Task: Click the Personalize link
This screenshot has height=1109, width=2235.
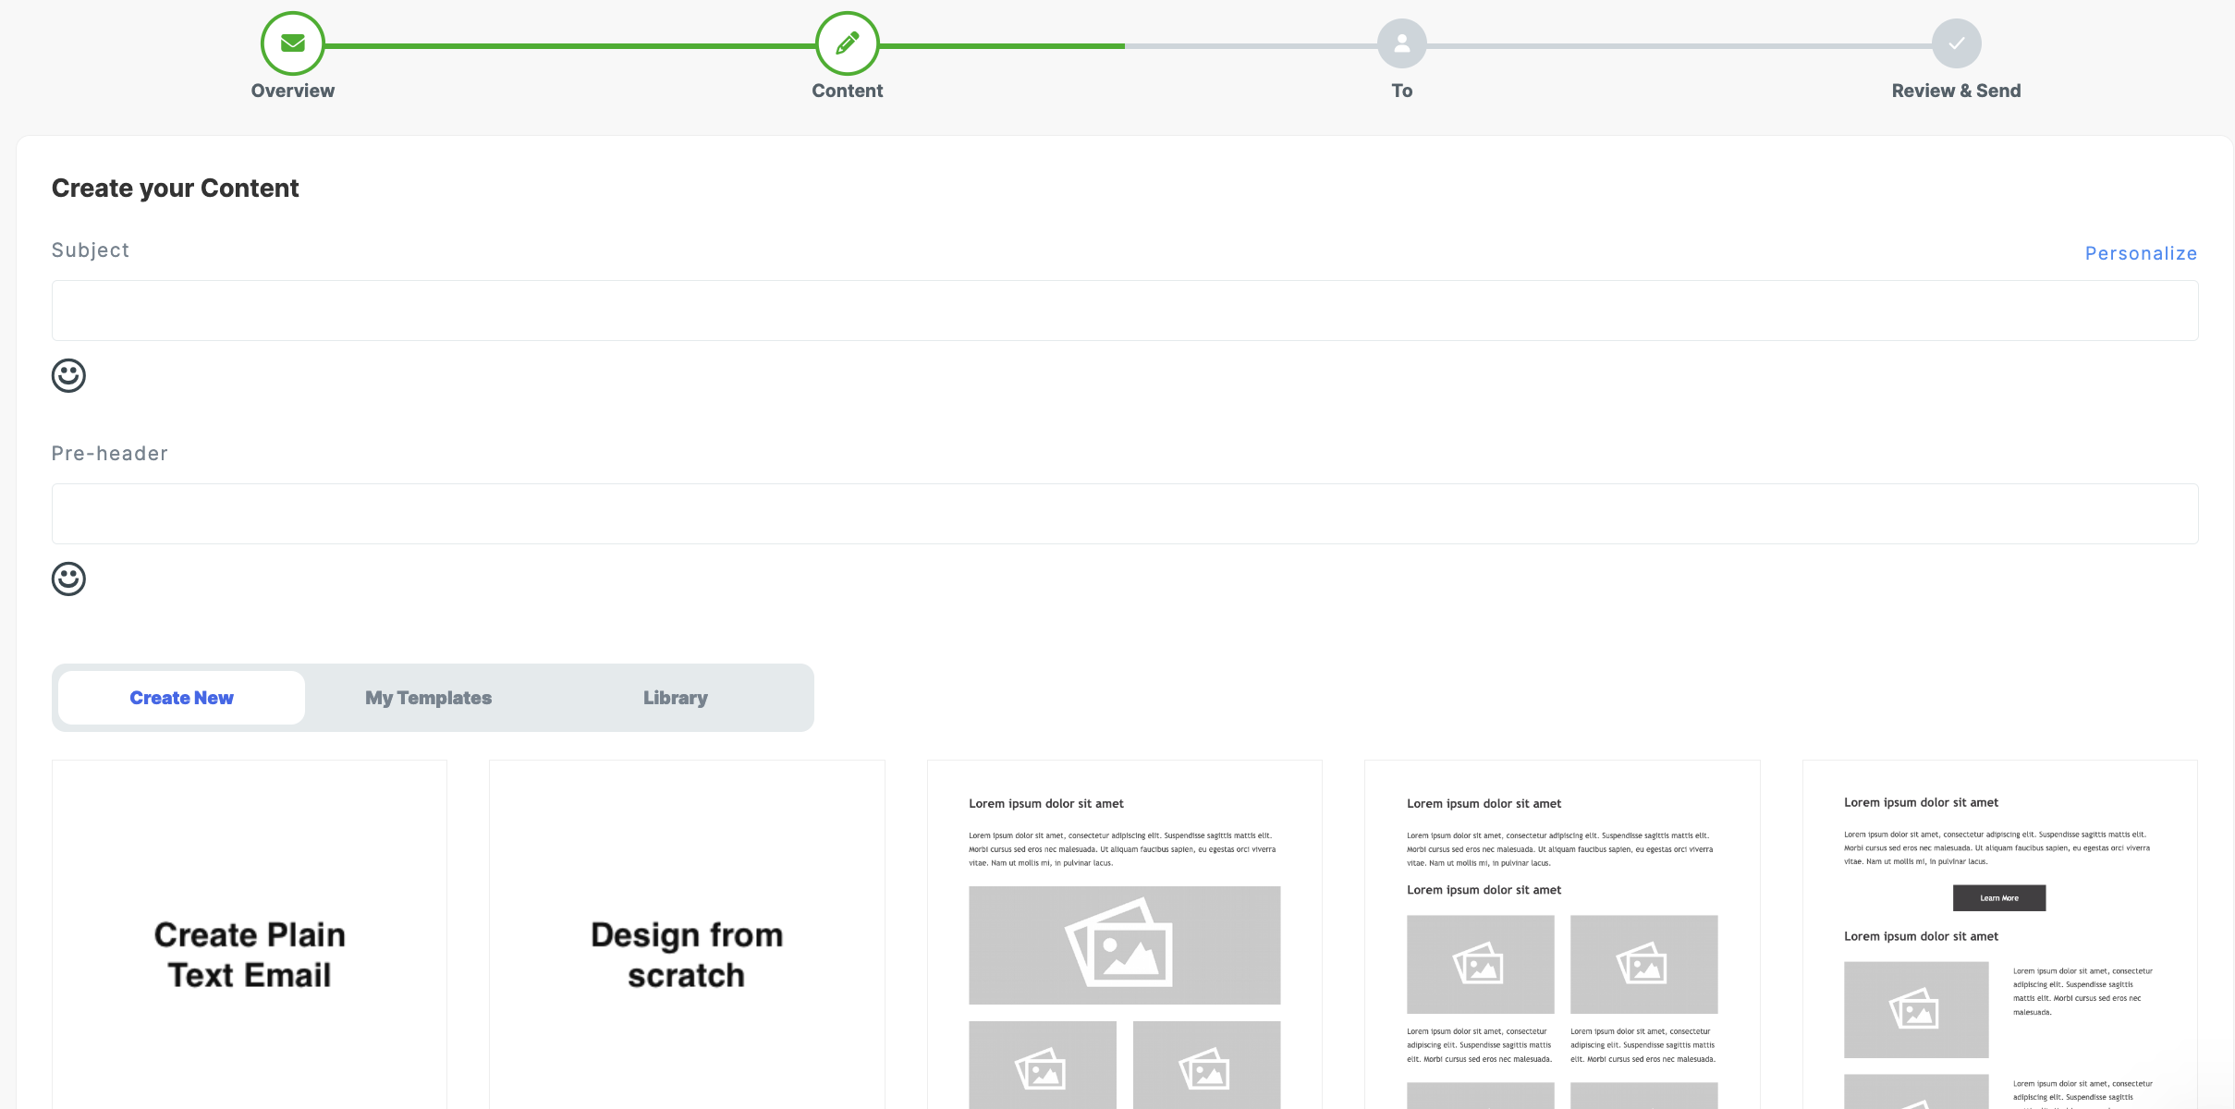Action: (x=2140, y=253)
